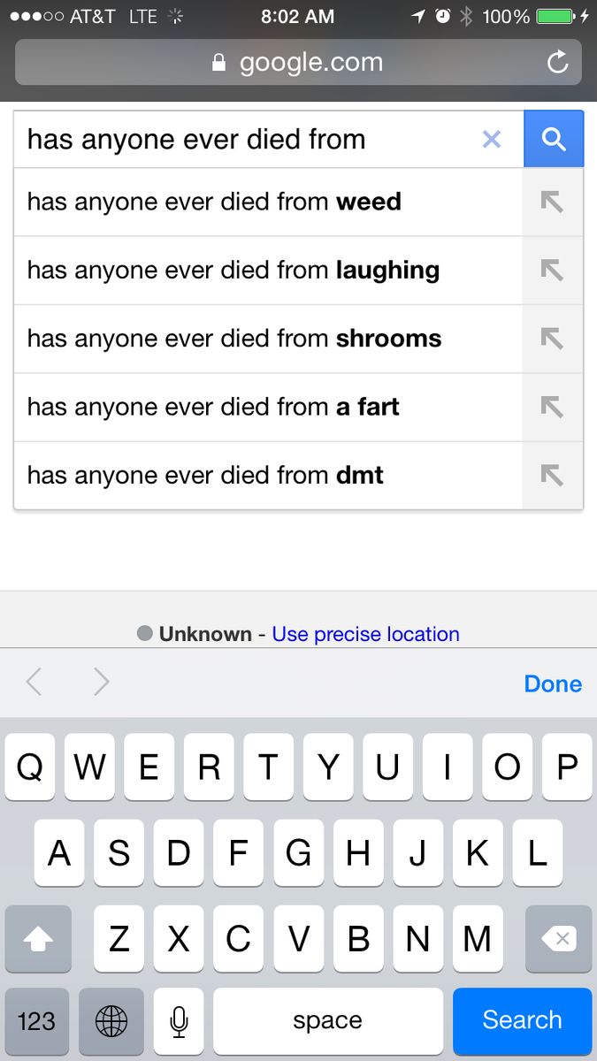Insert the 'shrooms' suggestion using its arrow
The height and width of the screenshot is (1061, 597).
pos(552,339)
